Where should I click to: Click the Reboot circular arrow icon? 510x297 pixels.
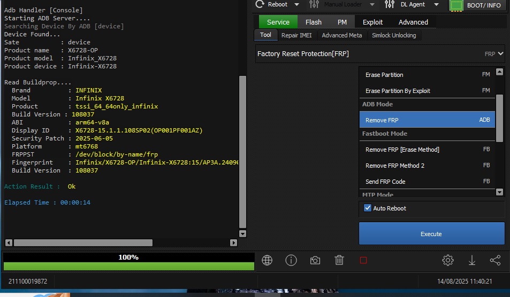point(260,4)
